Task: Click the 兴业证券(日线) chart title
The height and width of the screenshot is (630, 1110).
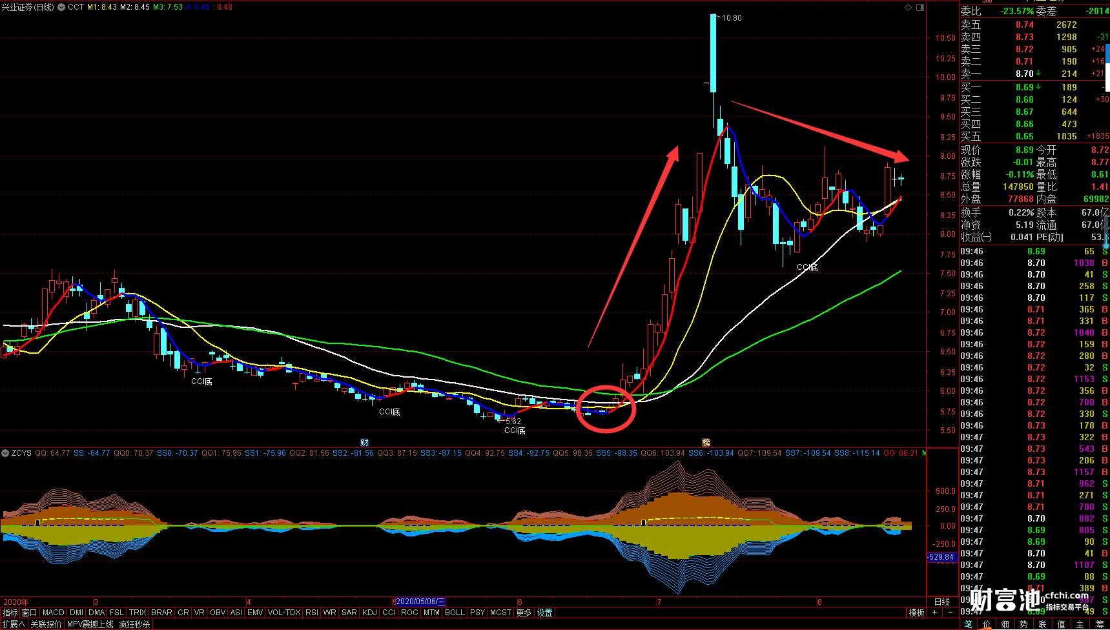Action: [x=28, y=7]
